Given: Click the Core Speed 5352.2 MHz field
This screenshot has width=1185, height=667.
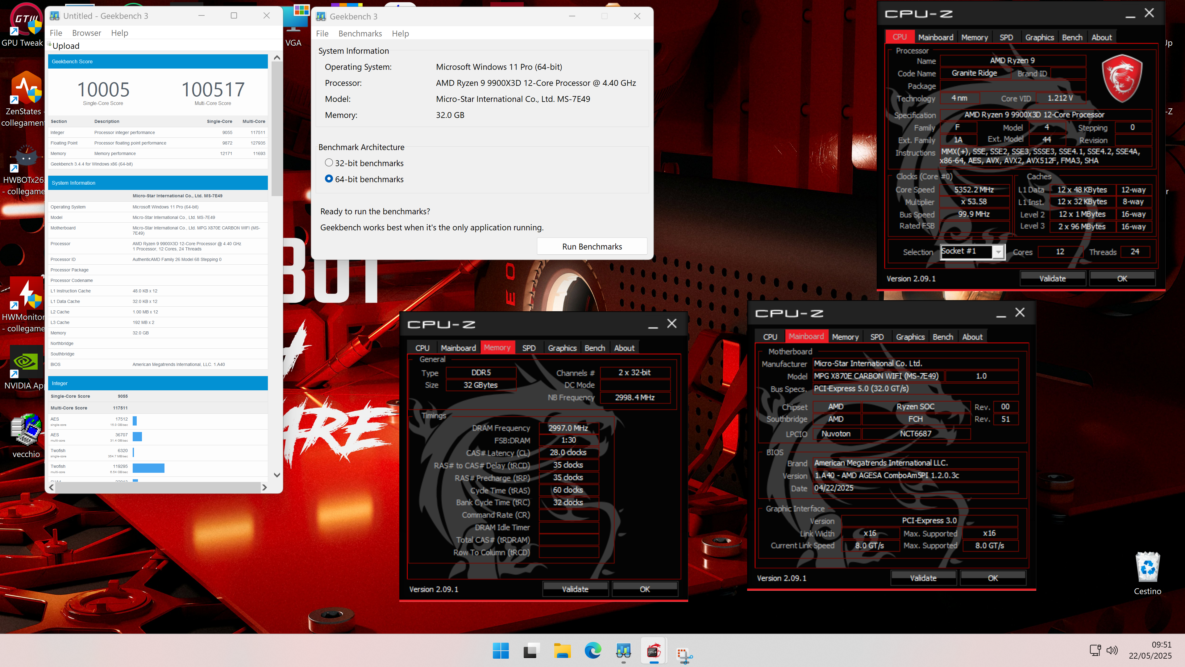Looking at the screenshot, I should coord(974,190).
